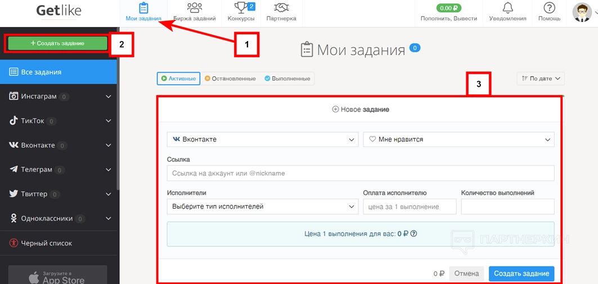
Task: Click the blue Создать задание form button
Action: coord(521,273)
